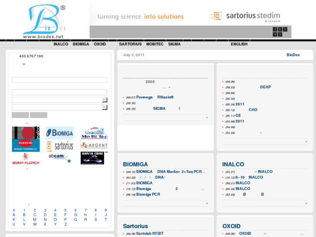This screenshot has height=237, width=316.
Task: Open the Biomiga PCR article dated 08.16
Action: (148, 194)
